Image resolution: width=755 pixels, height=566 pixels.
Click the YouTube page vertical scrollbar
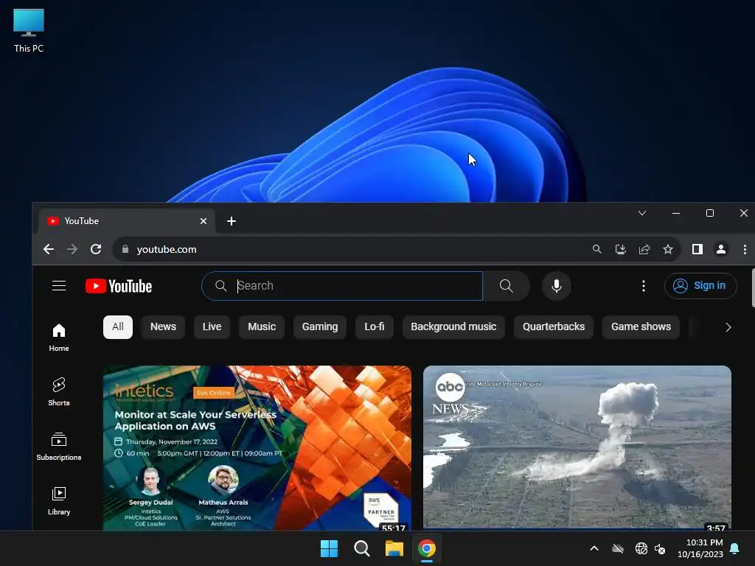pyautogui.click(x=753, y=288)
